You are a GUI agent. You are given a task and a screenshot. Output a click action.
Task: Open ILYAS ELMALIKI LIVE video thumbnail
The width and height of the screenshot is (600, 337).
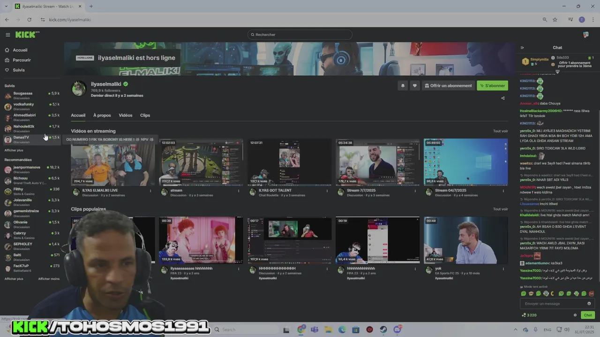point(113,162)
